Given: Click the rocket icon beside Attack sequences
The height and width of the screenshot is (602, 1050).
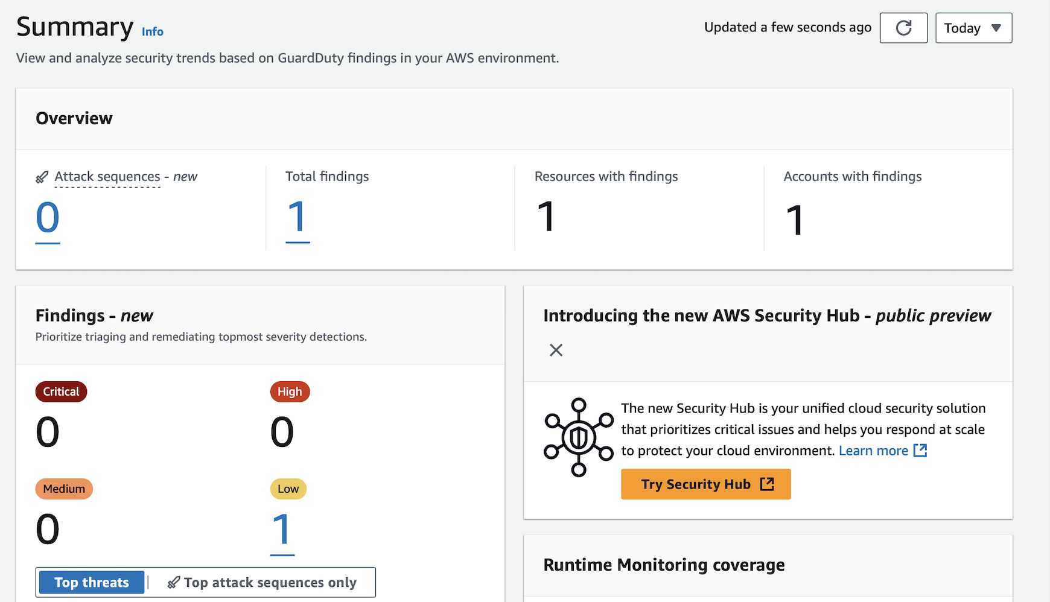Looking at the screenshot, I should (x=42, y=177).
